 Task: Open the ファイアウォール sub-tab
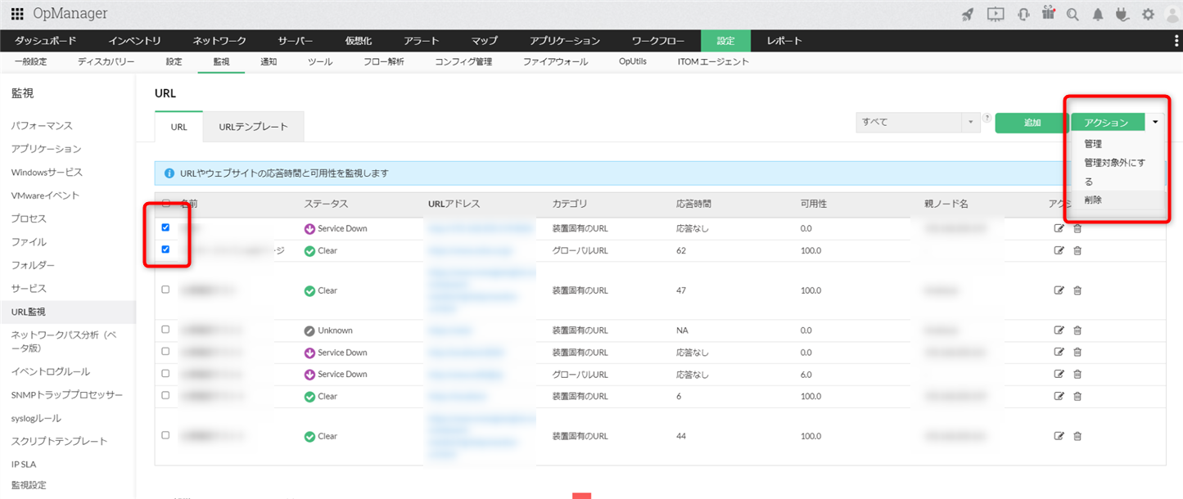tap(555, 61)
